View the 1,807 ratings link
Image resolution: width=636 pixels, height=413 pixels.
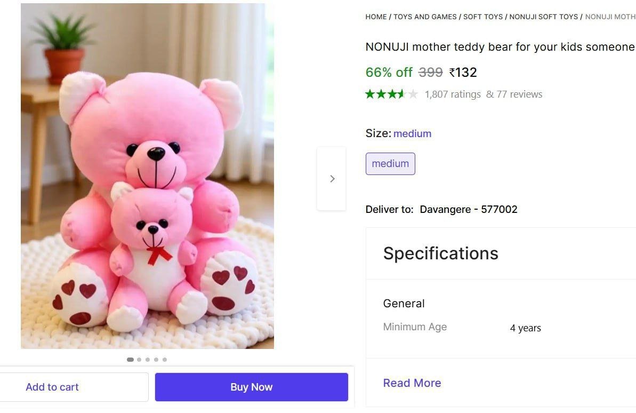pyautogui.click(x=453, y=94)
